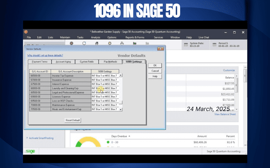Image resolution: width=270 pixels, height=168 pixels.
Task: Click the refresh circular arrow toolbar icon
Action: [x=84, y=43]
